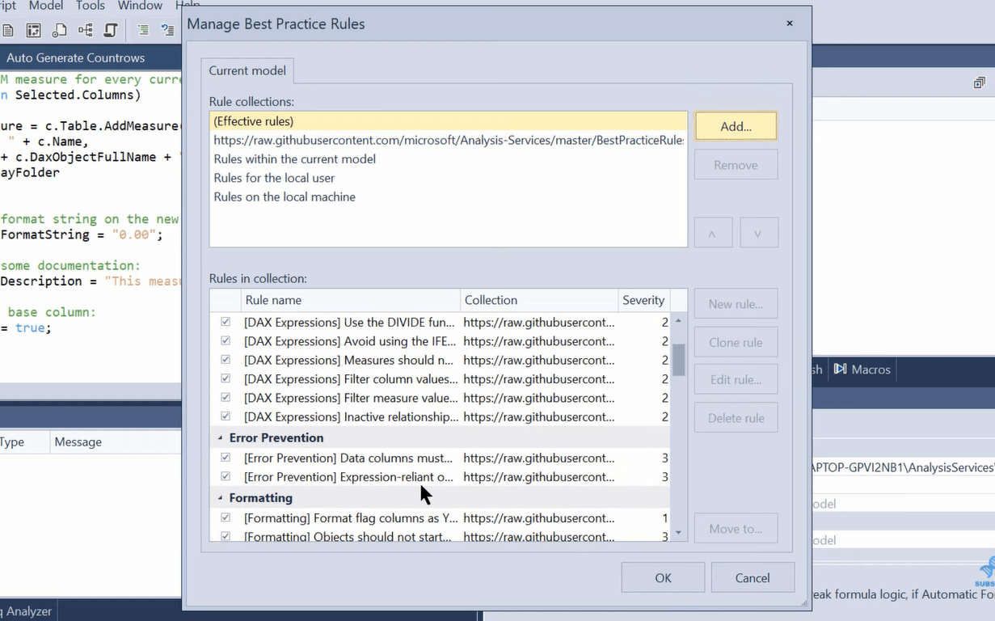This screenshot has height=621, width=995.
Task: Uncheck the Use the DIVIDE function rule
Action: pyautogui.click(x=226, y=322)
